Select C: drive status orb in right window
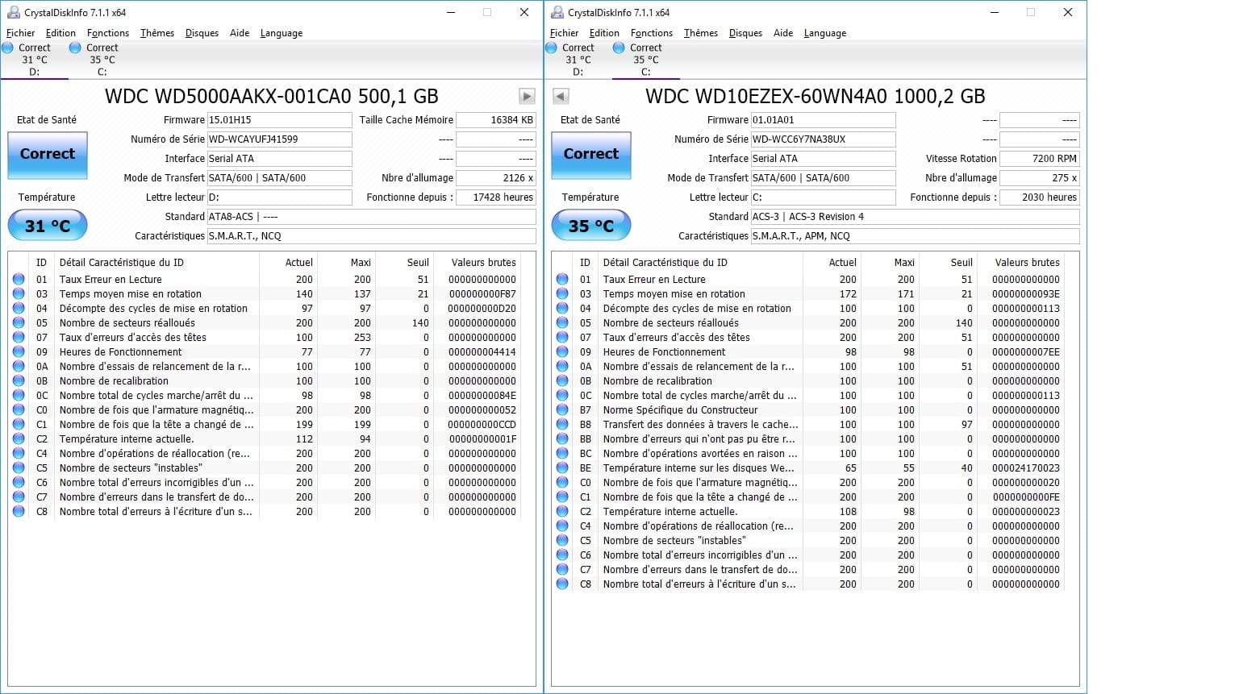Image resolution: width=1239 pixels, height=694 pixels. (619, 48)
